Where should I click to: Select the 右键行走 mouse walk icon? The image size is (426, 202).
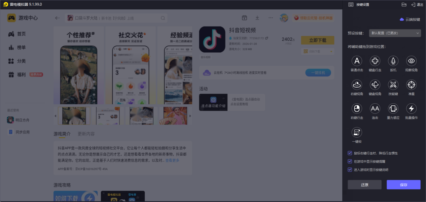[x=357, y=108]
